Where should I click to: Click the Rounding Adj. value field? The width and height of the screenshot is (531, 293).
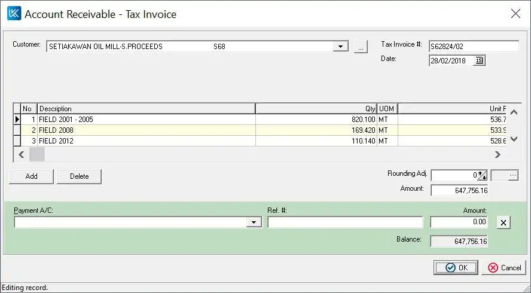(454, 175)
